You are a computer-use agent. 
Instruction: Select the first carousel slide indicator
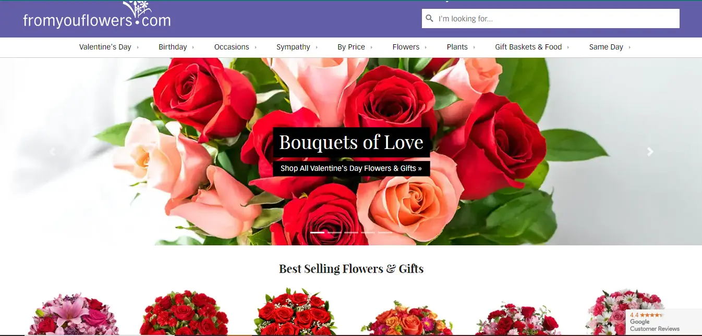(x=318, y=232)
